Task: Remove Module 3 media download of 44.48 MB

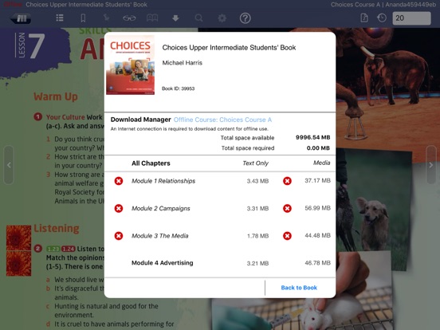Action: (287, 236)
